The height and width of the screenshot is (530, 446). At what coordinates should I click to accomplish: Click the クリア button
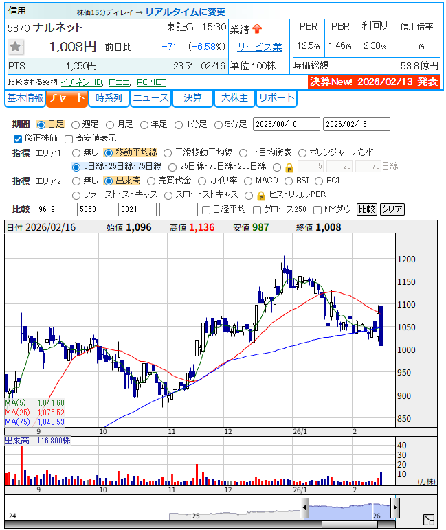click(392, 209)
